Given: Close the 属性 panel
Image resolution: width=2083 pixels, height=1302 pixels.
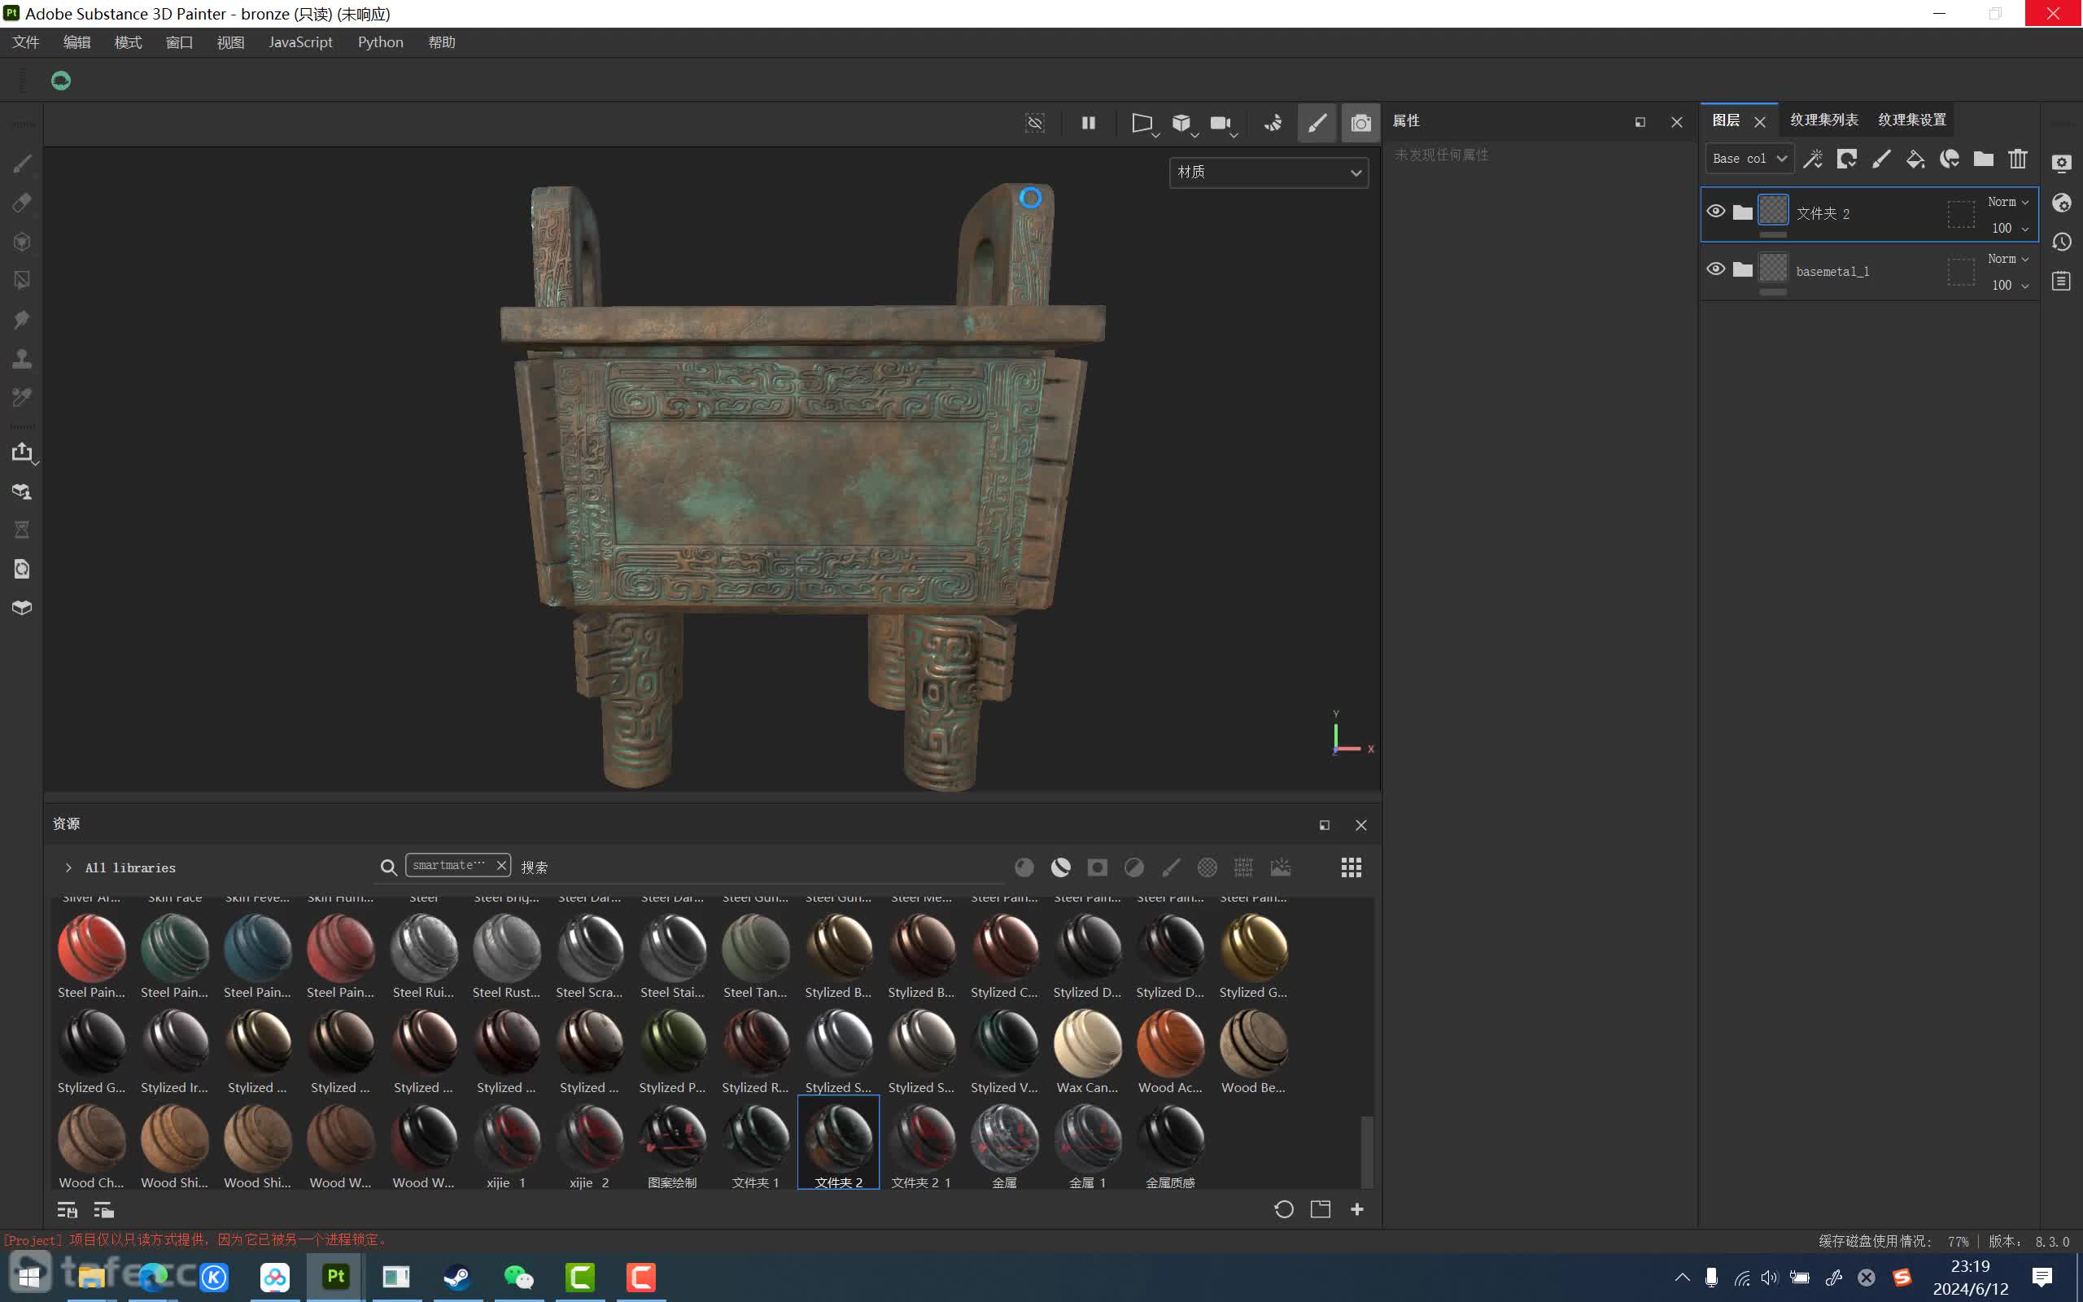Looking at the screenshot, I should coord(1677,122).
